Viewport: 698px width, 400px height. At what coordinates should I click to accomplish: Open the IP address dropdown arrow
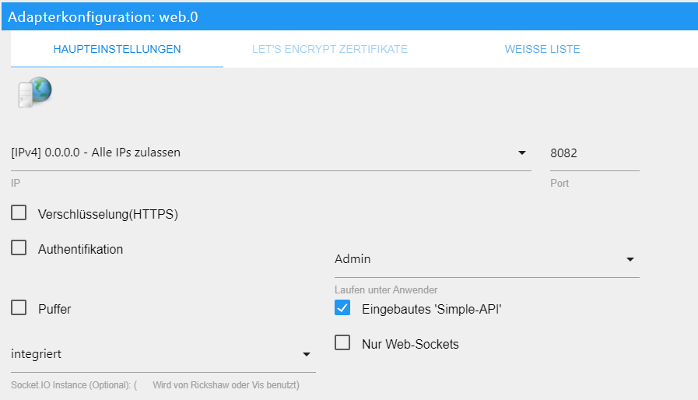[522, 153]
